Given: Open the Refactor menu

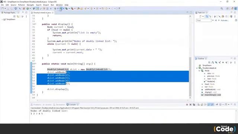Looking at the screenshot, I should coord(22,5).
